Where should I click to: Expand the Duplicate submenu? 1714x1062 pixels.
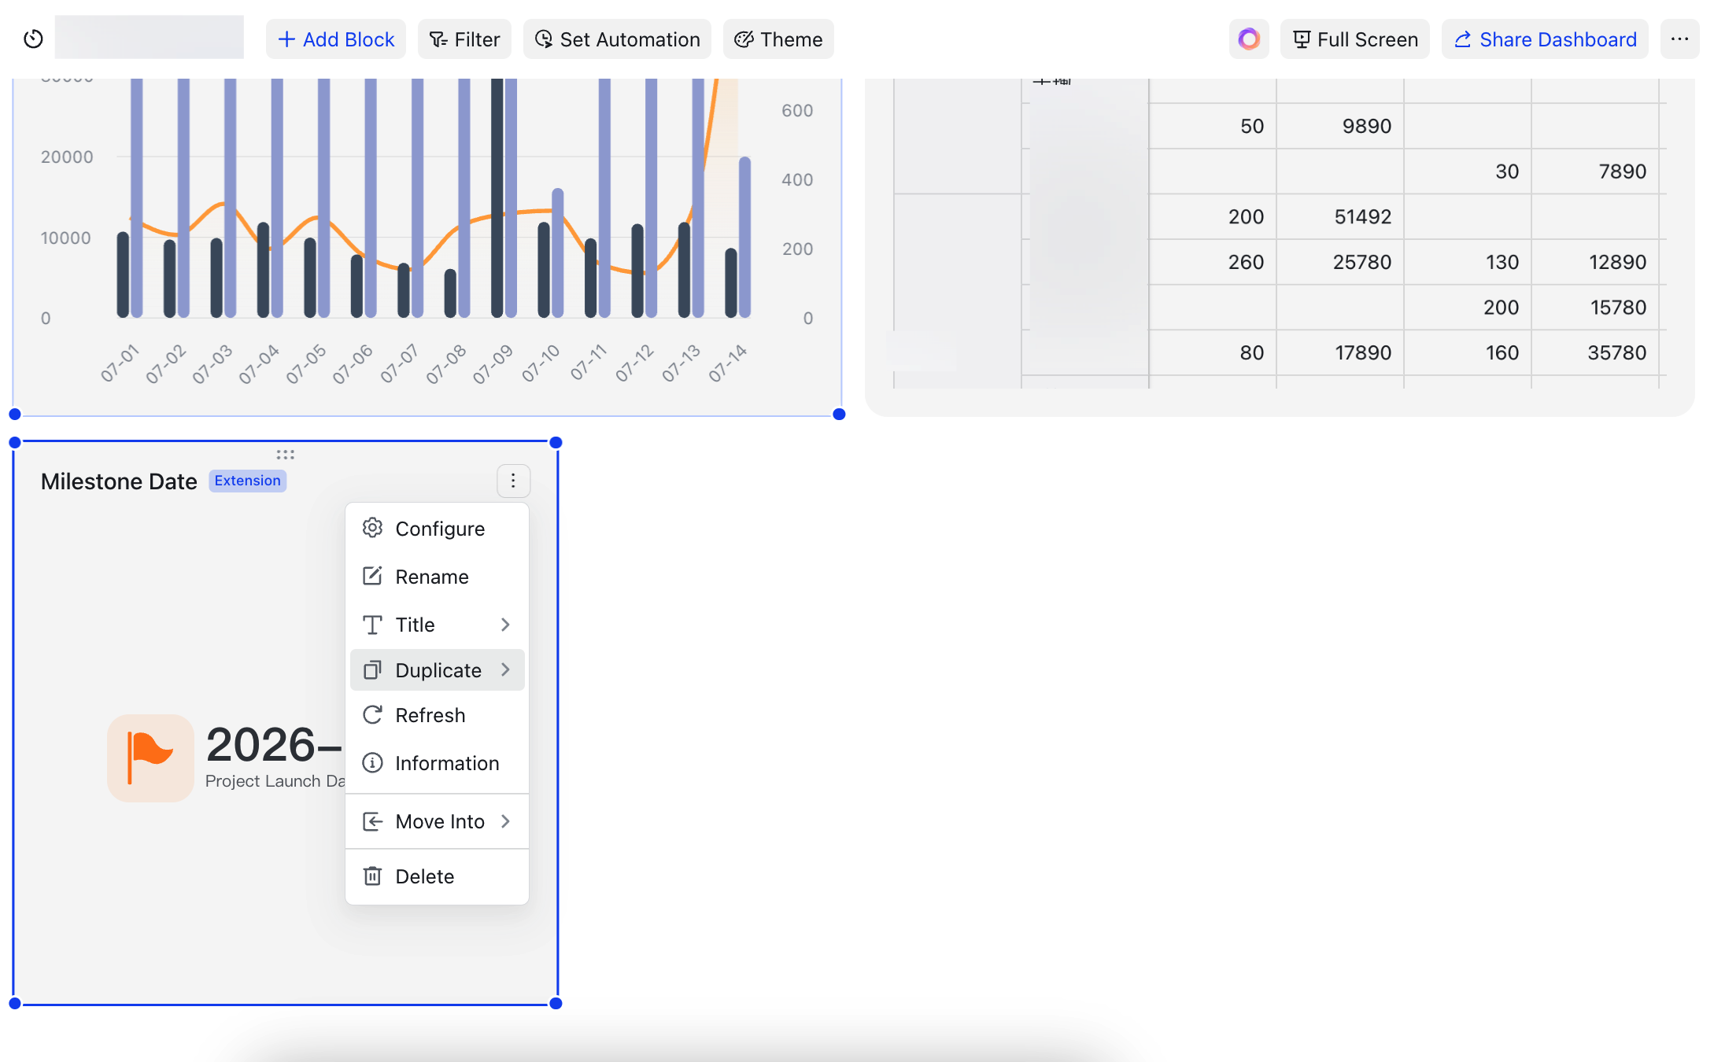pos(437,670)
